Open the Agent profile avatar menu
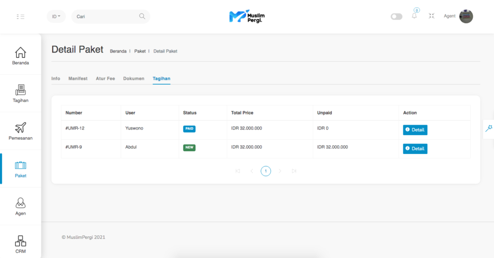Image resolution: width=494 pixels, height=258 pixels. click(x=466, y=16)
